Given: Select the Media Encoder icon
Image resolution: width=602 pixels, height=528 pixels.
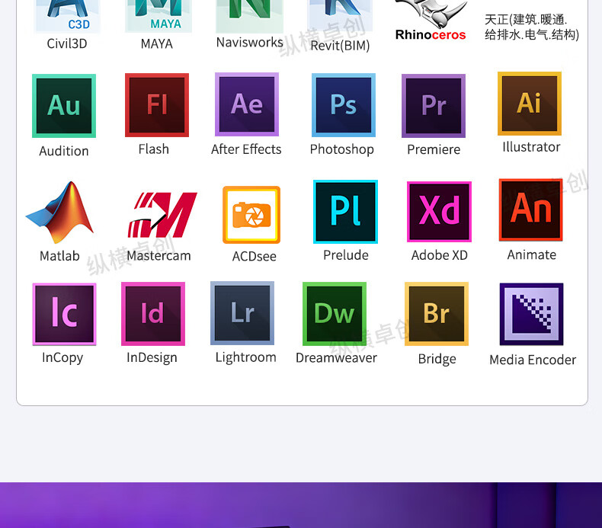Looking at the screenshot, I should click(x=531, y=314).
